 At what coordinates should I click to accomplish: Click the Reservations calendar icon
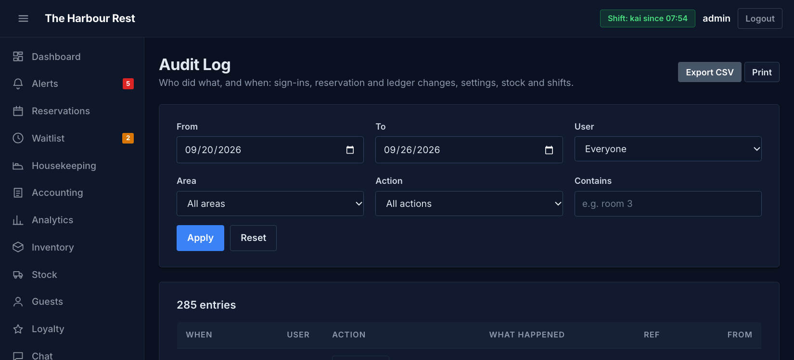[18, 111]
